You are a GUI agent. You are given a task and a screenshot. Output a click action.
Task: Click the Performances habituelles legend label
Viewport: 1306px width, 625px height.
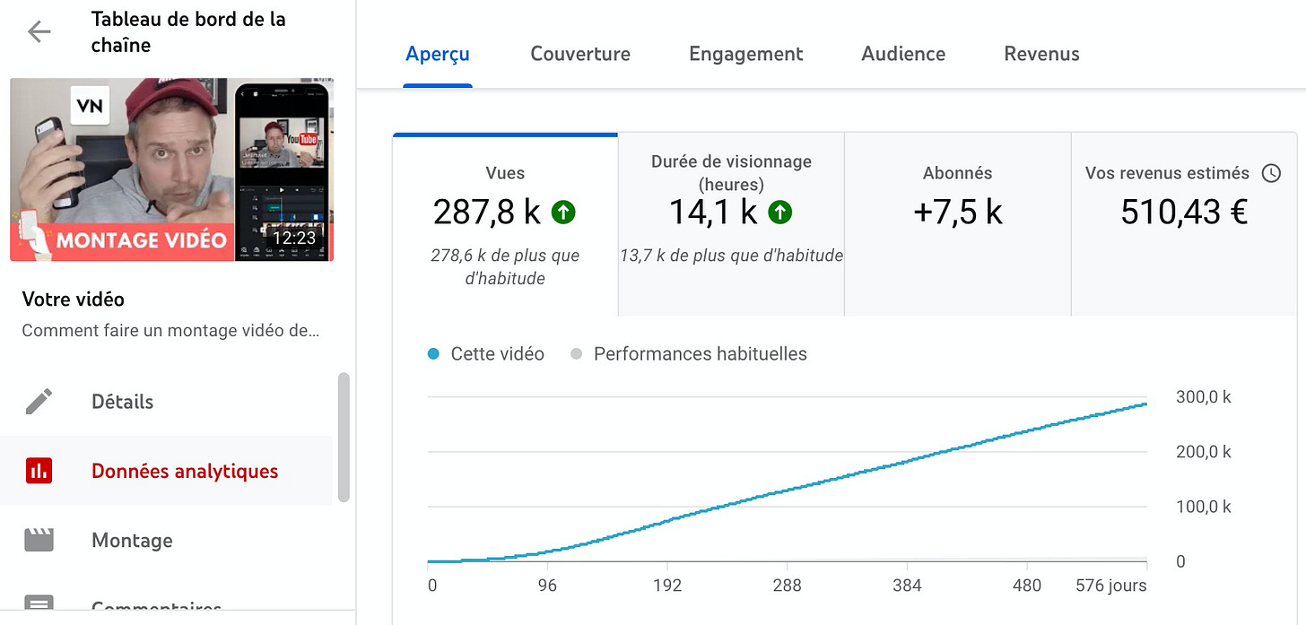701,354
